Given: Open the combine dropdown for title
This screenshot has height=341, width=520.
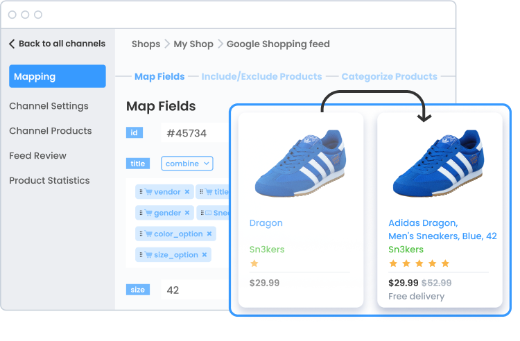Looking at the screenshot, I should (x=187, y=164).
